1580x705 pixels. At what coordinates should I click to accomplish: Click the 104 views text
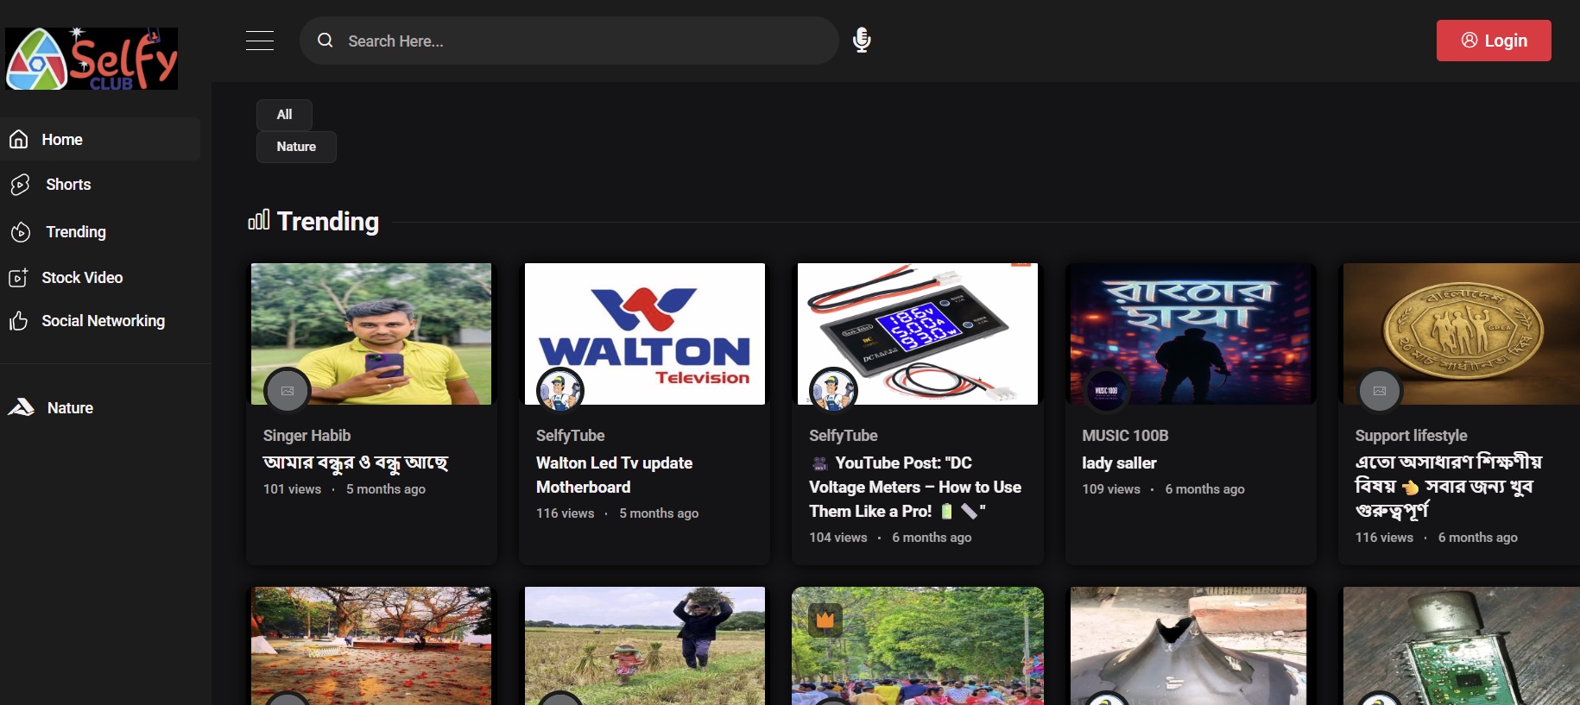(837, 538)
